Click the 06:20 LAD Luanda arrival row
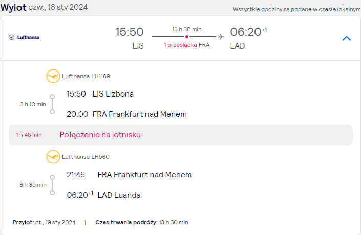This screenshot has width=361, height=235. coord(103,195)
